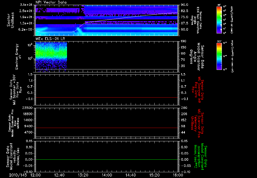
Task: Click the '206' telemetry tick value
Action: coord(183,114)
